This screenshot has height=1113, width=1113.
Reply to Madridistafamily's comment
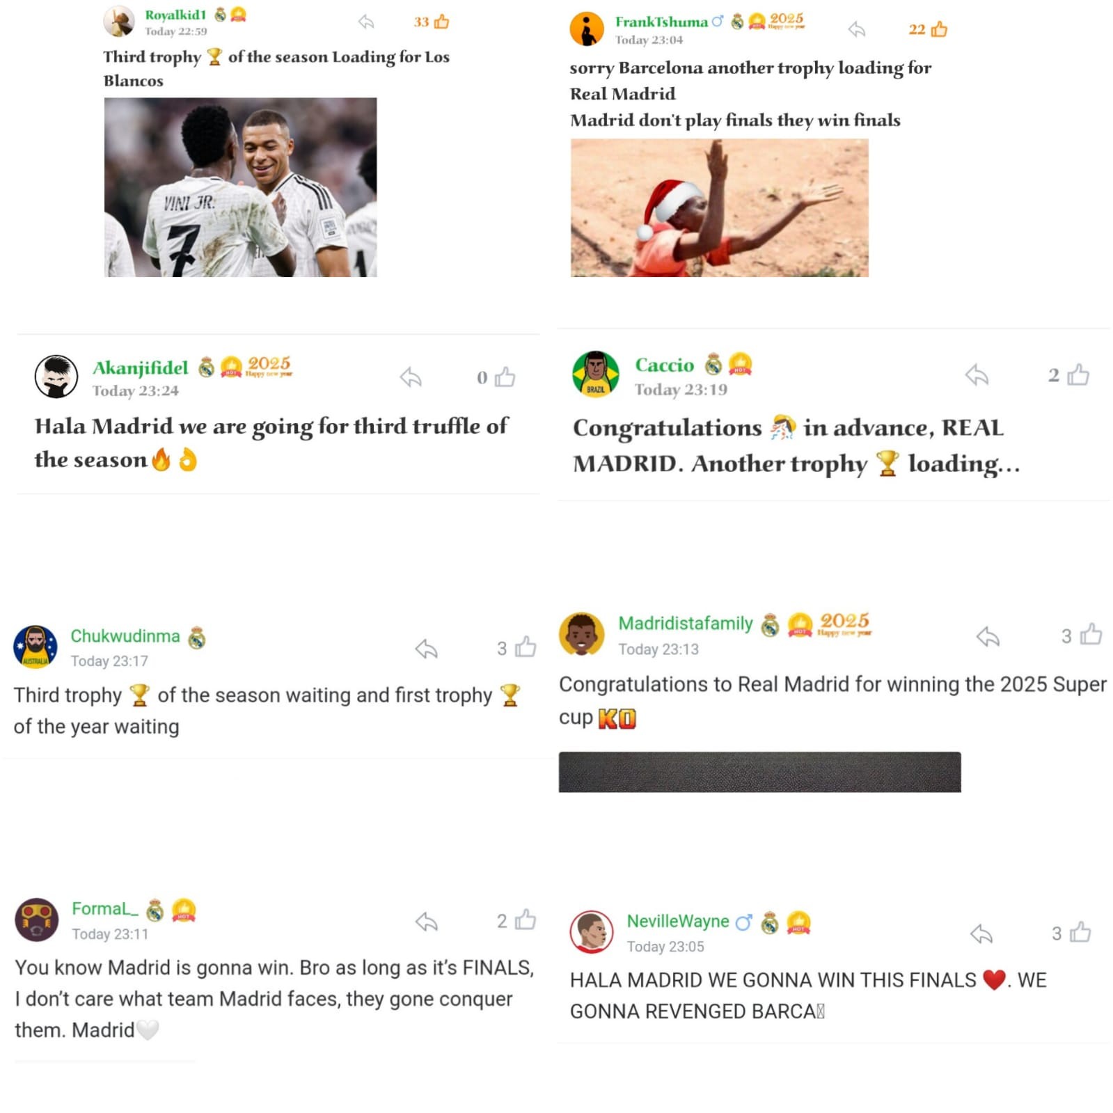pyautogui.click(x=988, y=636)
